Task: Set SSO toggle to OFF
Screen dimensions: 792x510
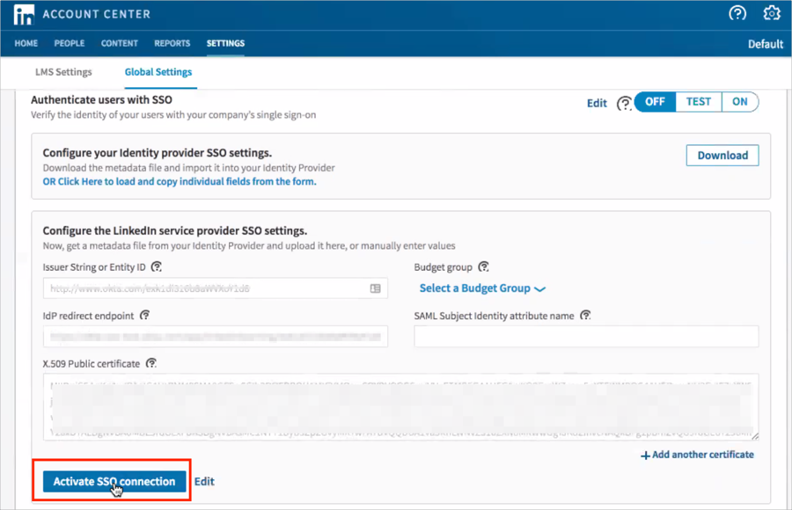Action: 655,102
